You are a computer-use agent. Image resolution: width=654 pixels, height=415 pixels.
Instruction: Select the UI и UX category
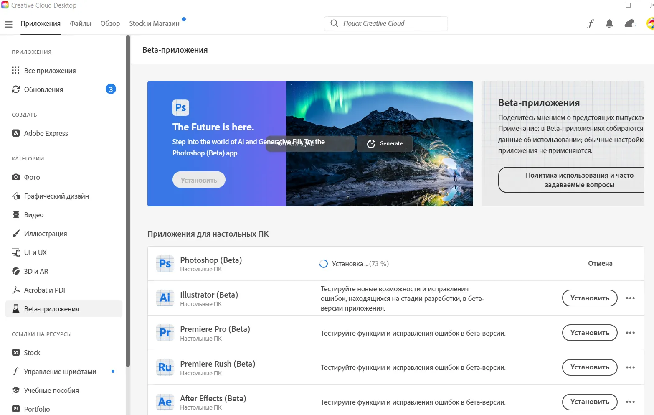pyautogui.click(x=64, y=252)
